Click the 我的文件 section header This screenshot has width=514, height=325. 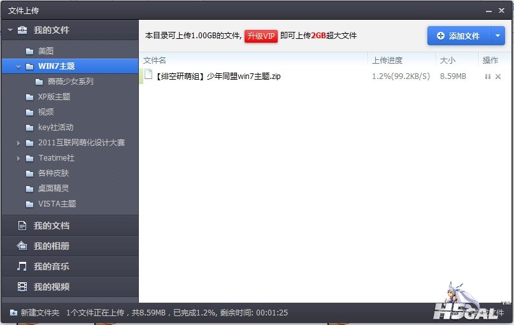[x=70, y=30]
